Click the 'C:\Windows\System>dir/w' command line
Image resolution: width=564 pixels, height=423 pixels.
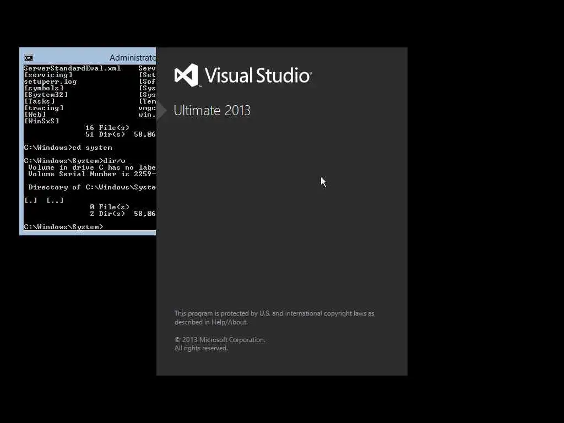point(74,161)
